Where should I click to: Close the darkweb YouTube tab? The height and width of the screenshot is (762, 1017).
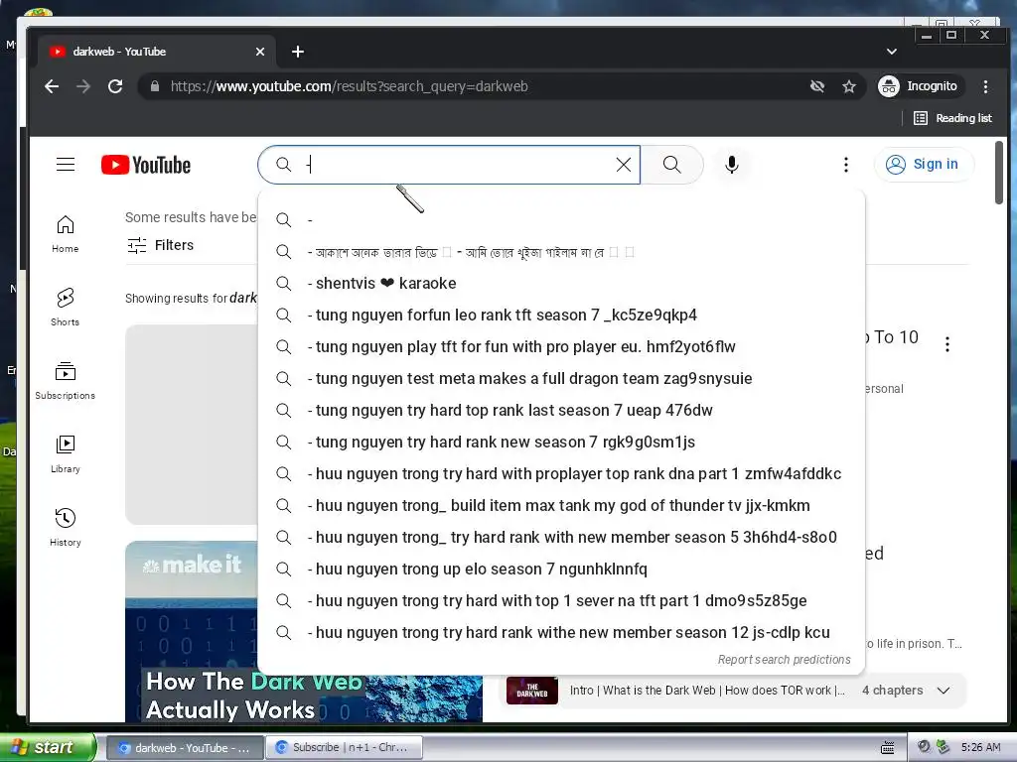[x=260, y=52]
